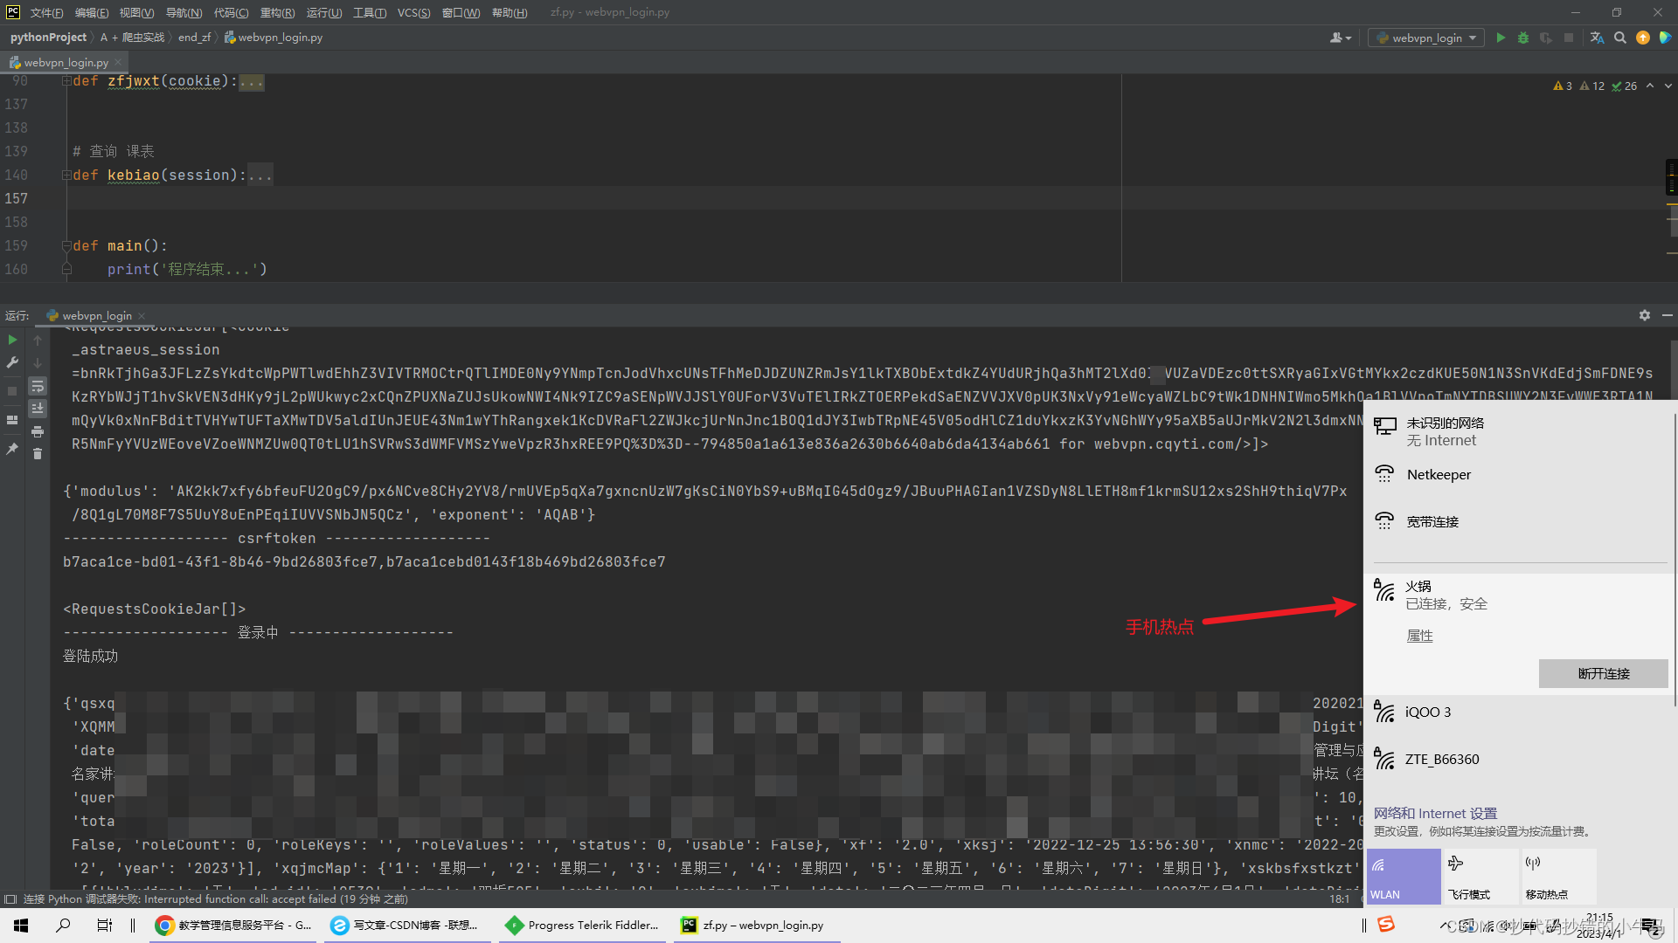Switch to the Chrome 教学管理信息服务平台 window

pos(233,925)
